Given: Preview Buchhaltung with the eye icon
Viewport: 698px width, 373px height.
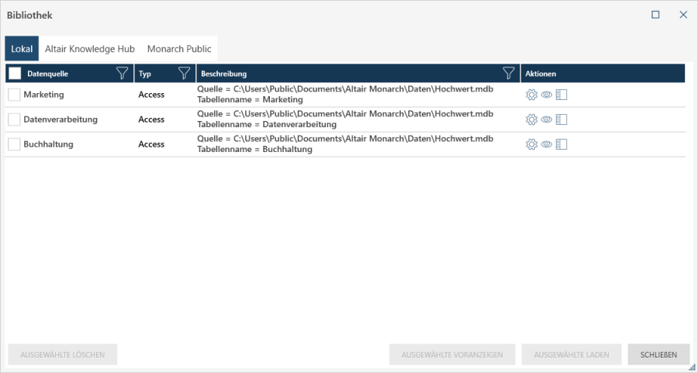Looking at the screenshot, I should [x=547, y=144].
